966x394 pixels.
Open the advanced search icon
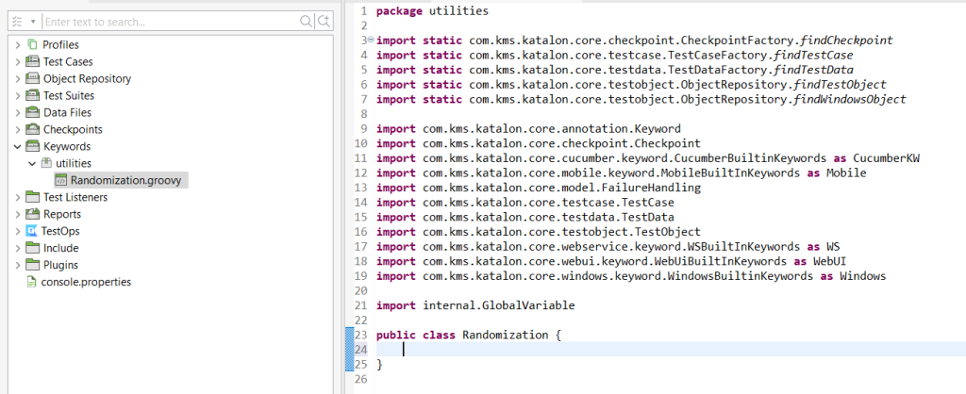(324, 21)
